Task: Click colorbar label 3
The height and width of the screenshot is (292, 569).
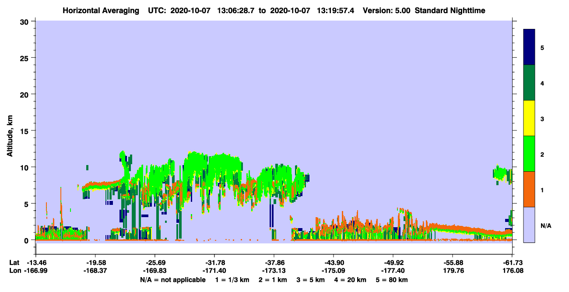Action: (542, 119)
